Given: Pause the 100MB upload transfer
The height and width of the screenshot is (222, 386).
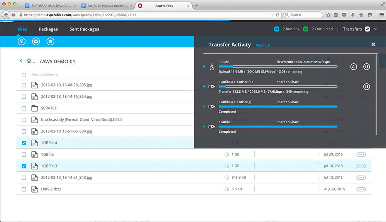Looking at the screenshot, I should [x=367, y=67].
